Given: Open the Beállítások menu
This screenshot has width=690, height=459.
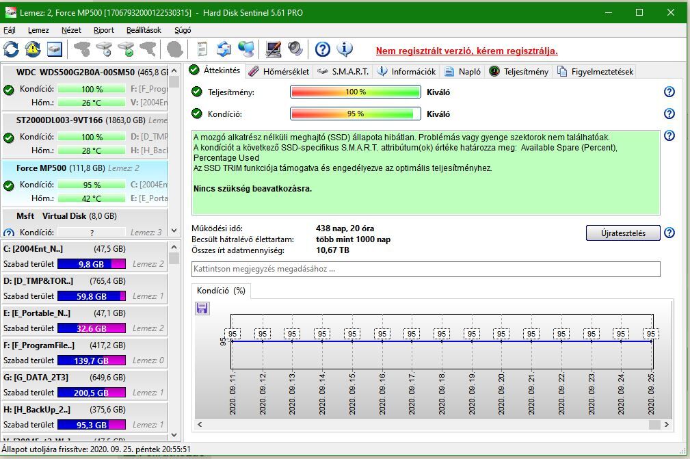Looking at the screenshot, I should coord(144,30).
